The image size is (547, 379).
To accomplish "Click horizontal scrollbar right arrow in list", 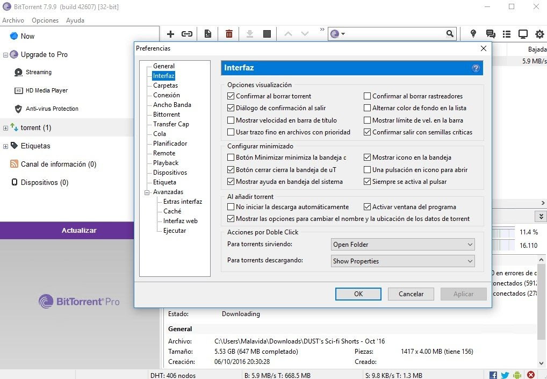I will tap(543, 203).
